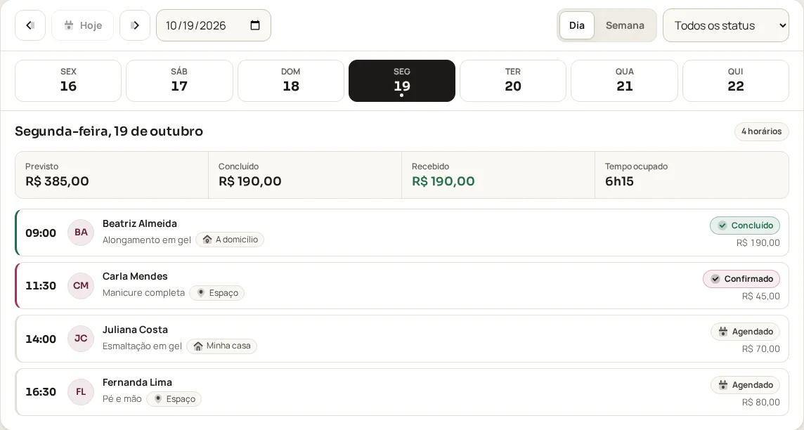Select the SEX 16 day tab
Screen dimensions: 804x430
(68, 81)
